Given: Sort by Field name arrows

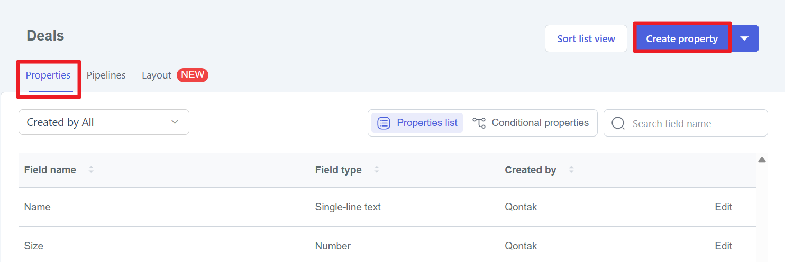Looking at the screenshot, I should (91, 170).
